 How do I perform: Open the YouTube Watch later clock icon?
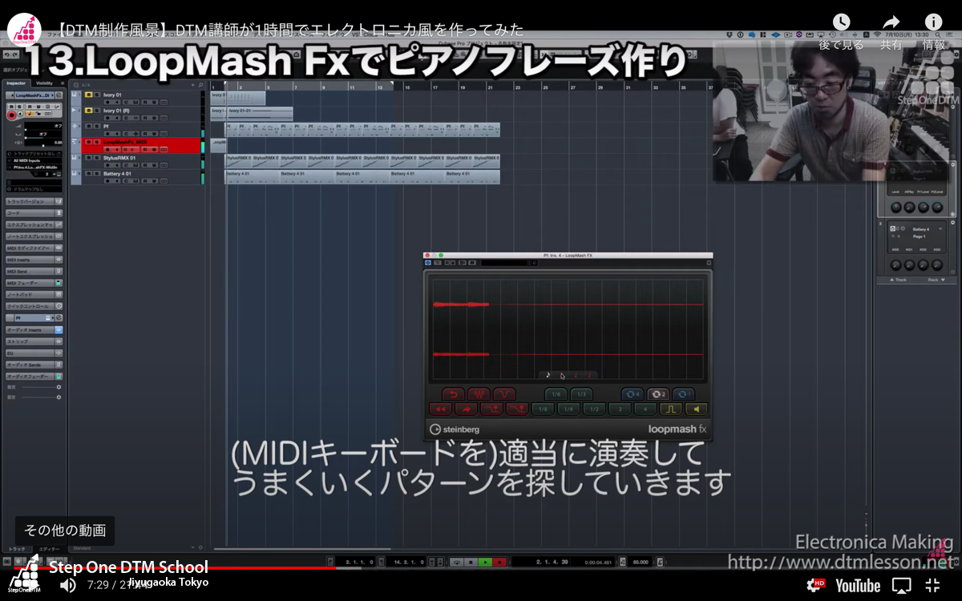tap(841, 22)
